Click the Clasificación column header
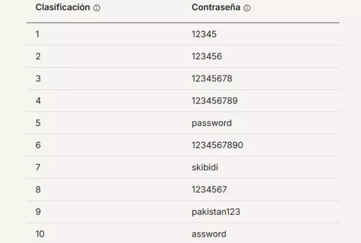Viewport: 361px width, 243px height. click(x=62, y=8)
